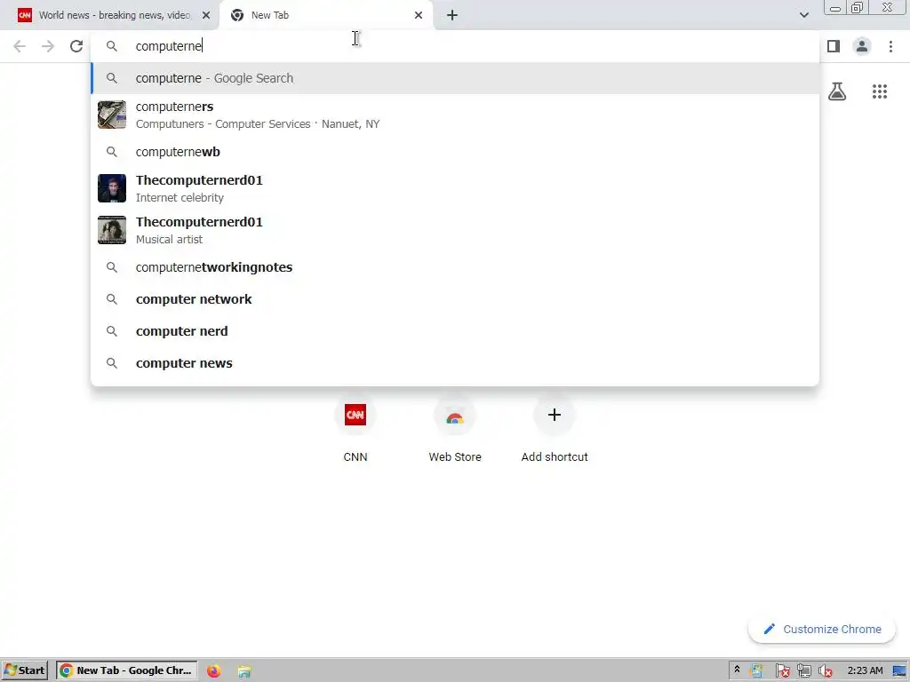
Task: Close the CNN World news tab
Action: coord(206,16)
